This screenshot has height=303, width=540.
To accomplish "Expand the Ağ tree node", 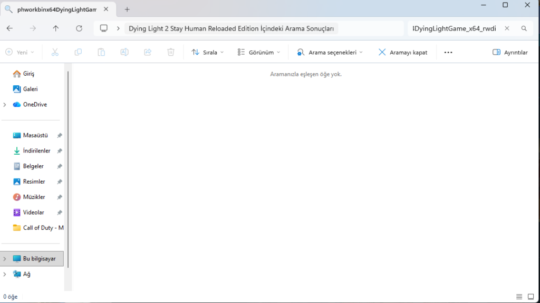I will [x=5, y=274].
